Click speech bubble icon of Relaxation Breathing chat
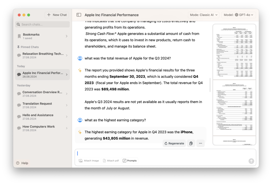This screenshot has height=185, width=272. coord(19,55)
